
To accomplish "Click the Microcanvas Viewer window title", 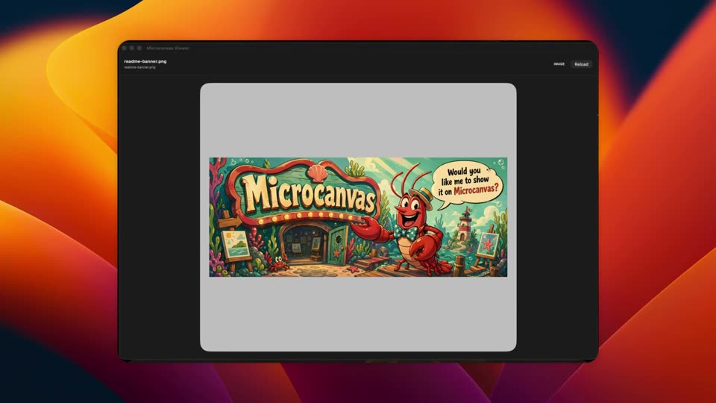I will coord(168,48).
